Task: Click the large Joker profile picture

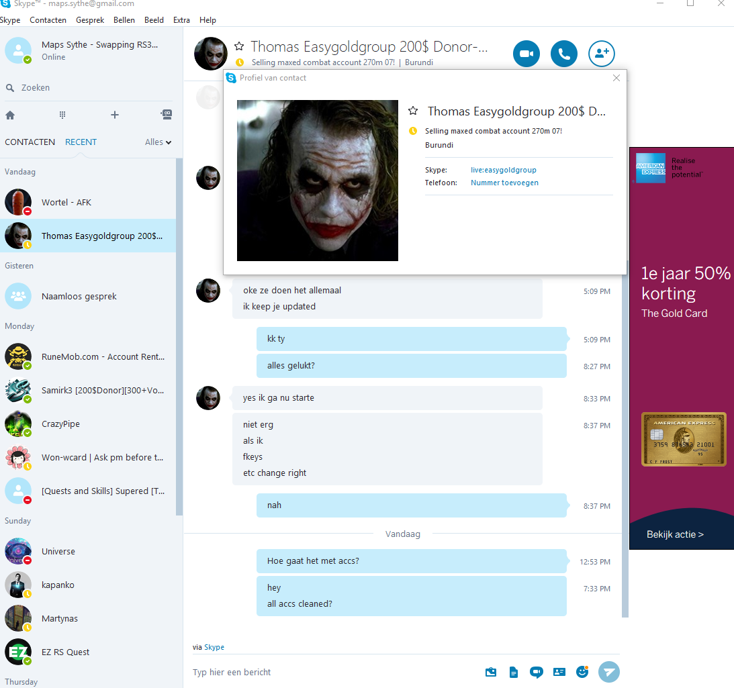Action: (x=318, y=181)
